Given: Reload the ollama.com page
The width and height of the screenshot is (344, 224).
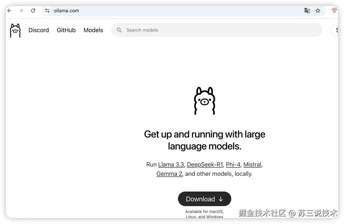Looking at the screenshot, I should coord(33,11).
